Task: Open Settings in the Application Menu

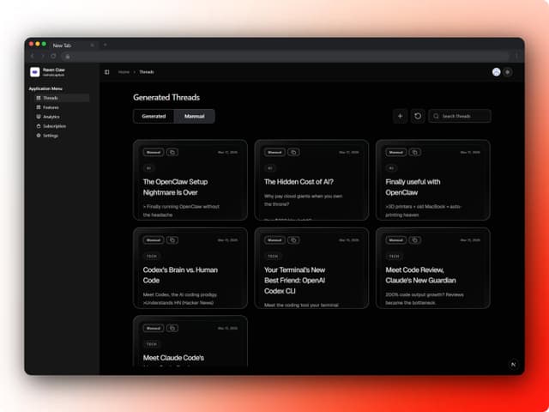Action: 62,136
